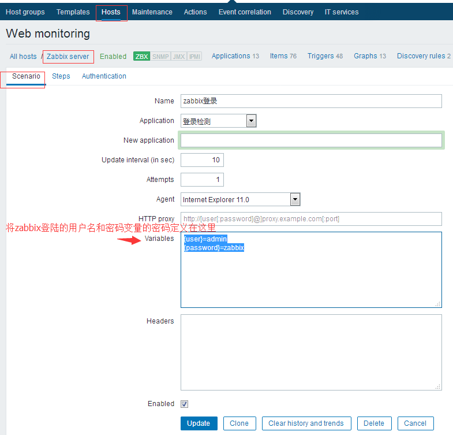The image size is (453, 435).
Task: Click inside the Headers text area
Action: (x=311, y=352)
